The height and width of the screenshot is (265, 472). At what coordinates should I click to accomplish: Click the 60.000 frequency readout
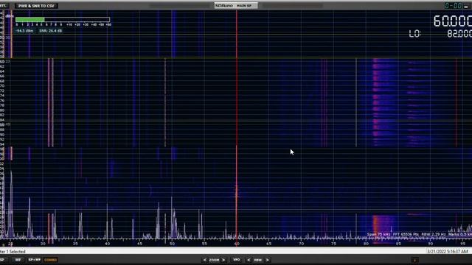pyautogui.click(x=452, y=21)
